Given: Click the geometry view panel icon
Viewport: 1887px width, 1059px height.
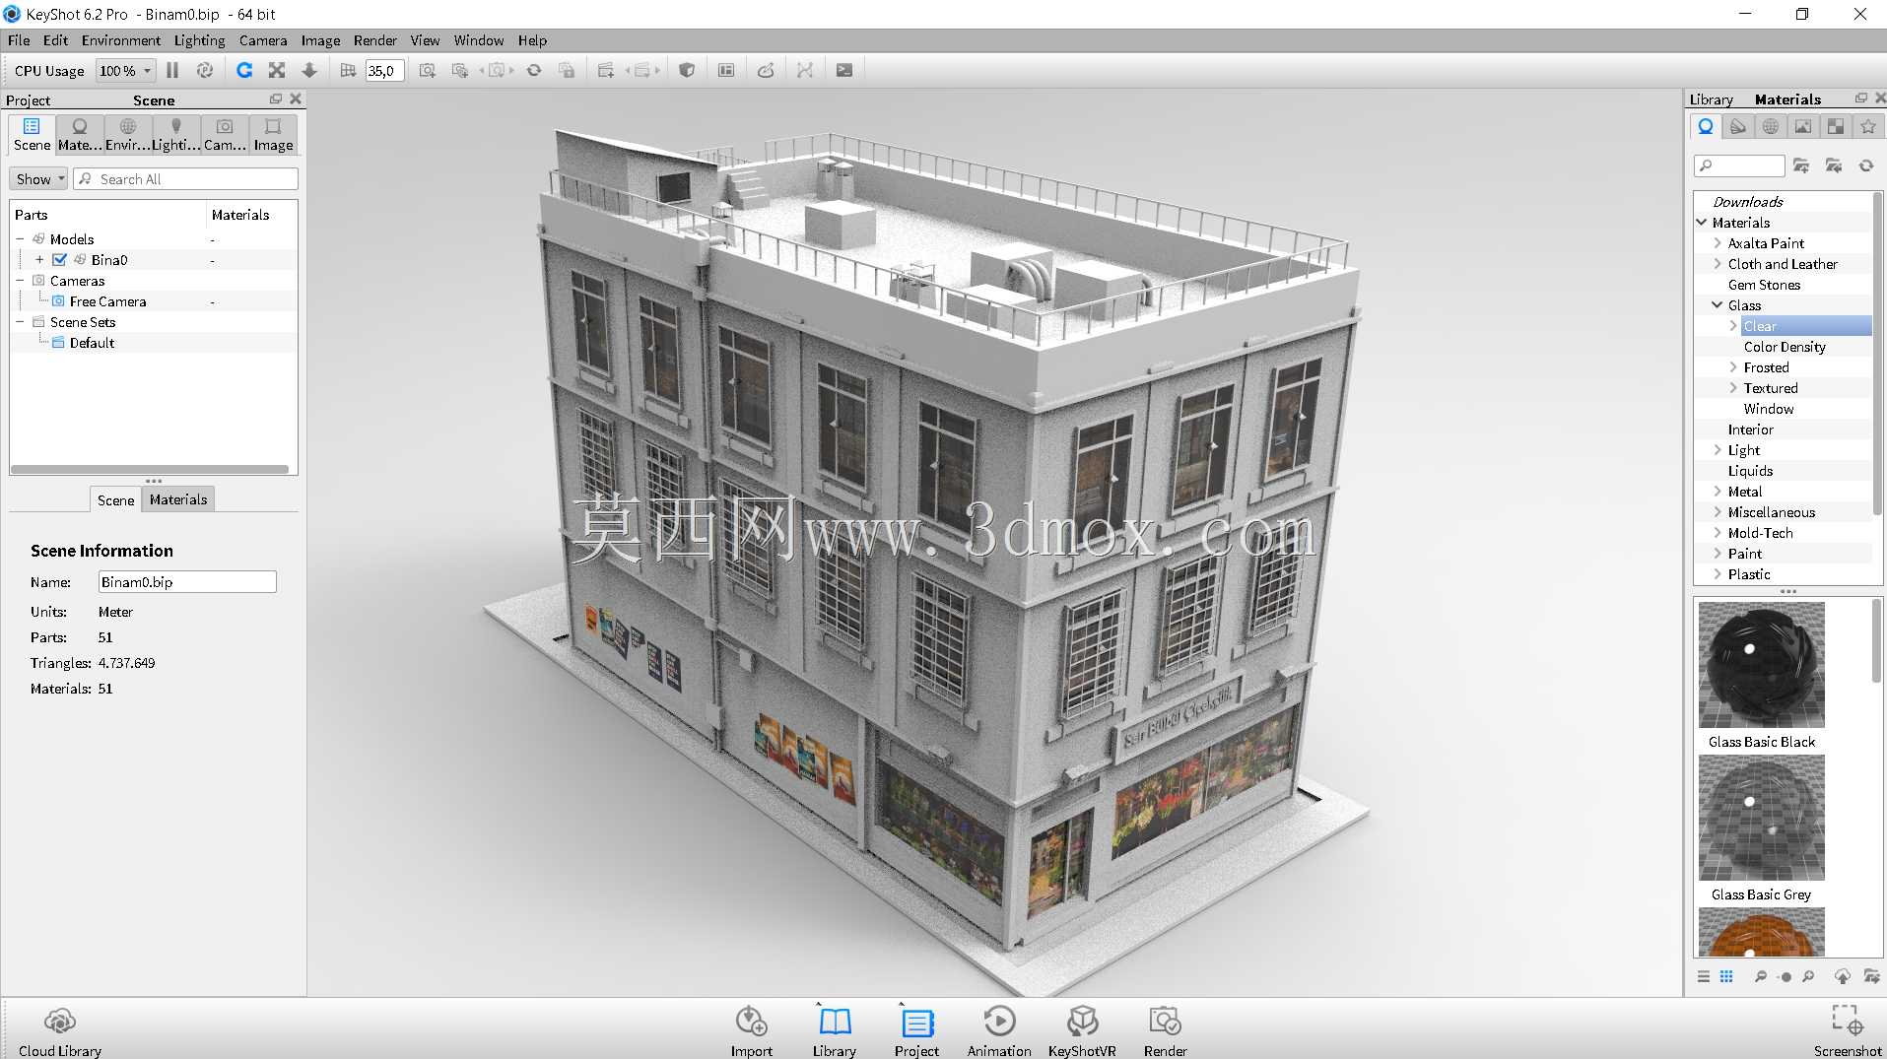Looking at the screenshot, I should click(726, 70).
